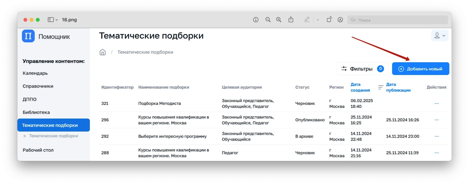This screenshot has height=184, width=469.
Task: Sort by Дата создания column header
Action: 360,87
